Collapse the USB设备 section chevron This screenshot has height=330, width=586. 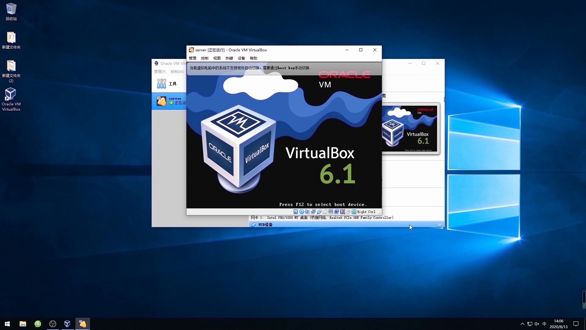pos(440,225)
